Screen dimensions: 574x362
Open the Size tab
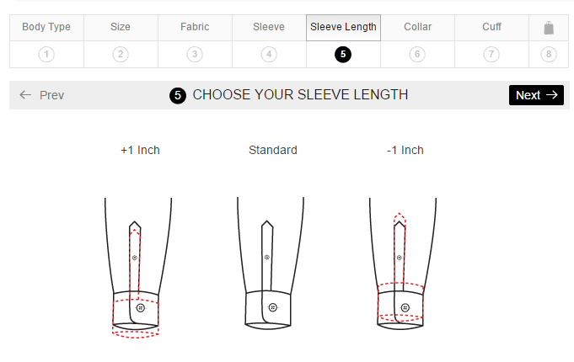coord(121,27)
